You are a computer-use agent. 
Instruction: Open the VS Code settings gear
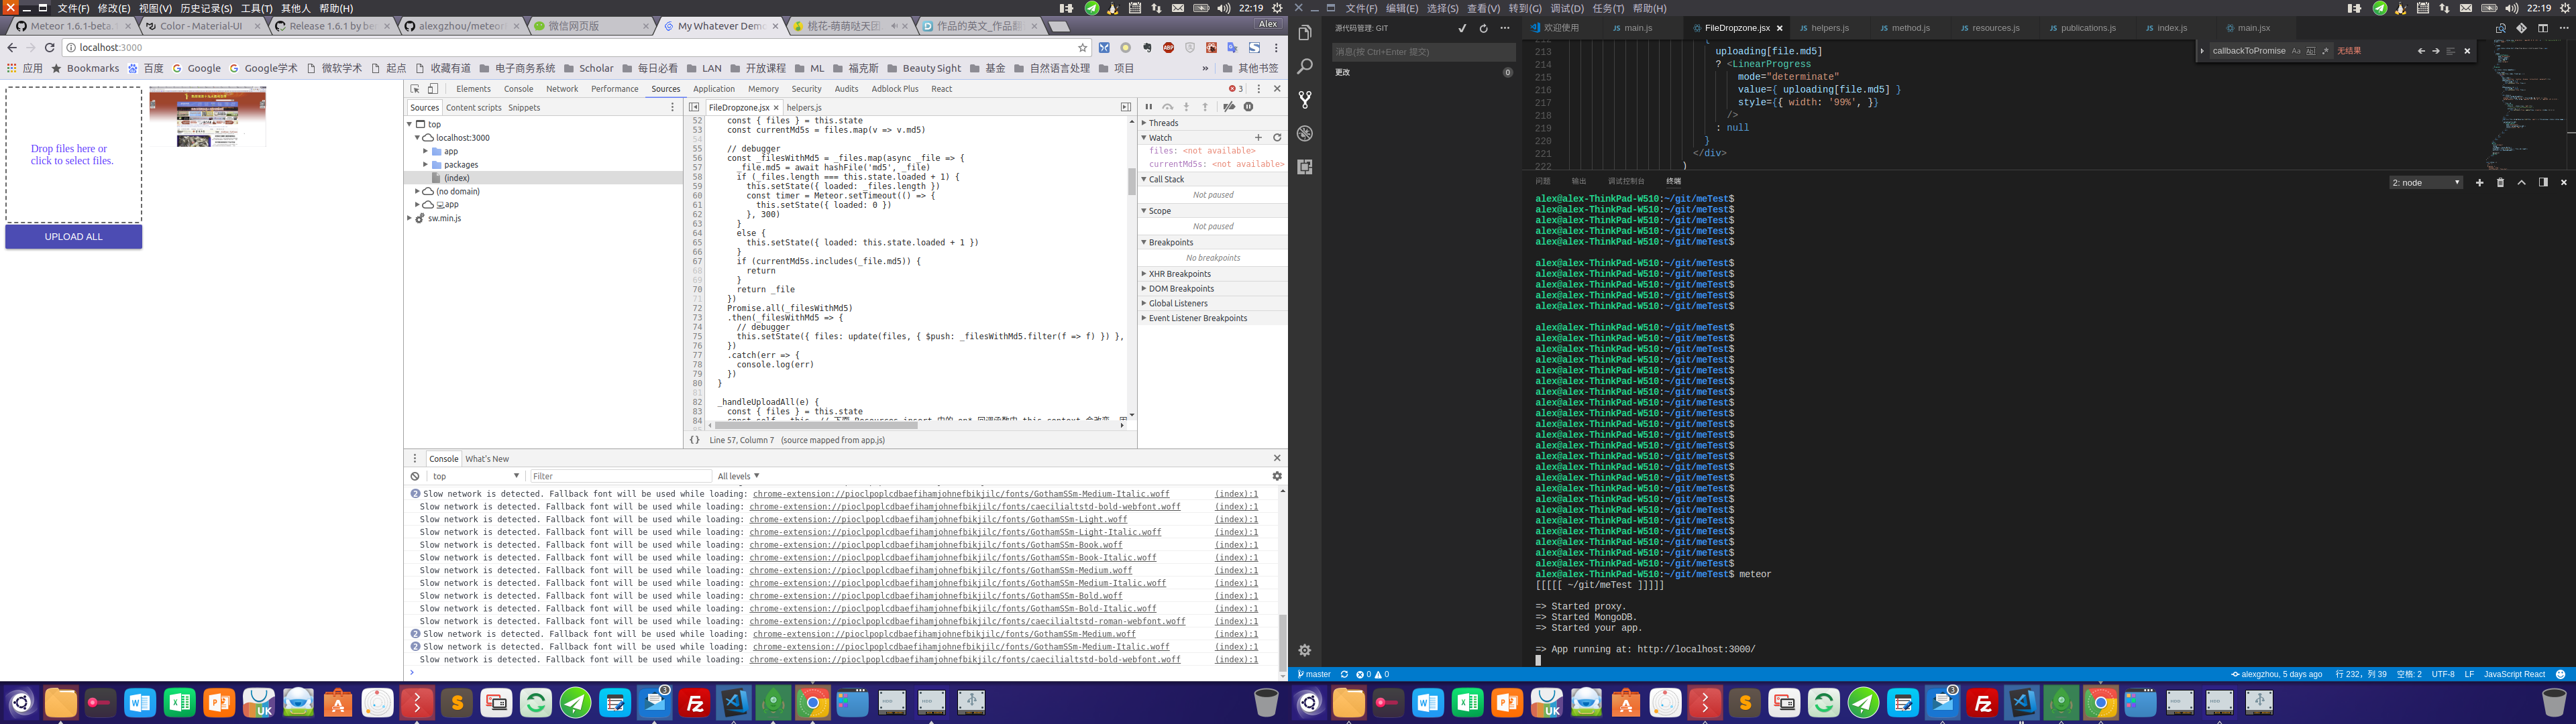pyautogui.click(x=1304, y=650)
